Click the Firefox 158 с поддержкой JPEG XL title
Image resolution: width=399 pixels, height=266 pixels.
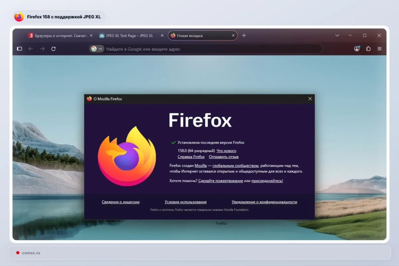pyautogui.click(x=64, y=17)
